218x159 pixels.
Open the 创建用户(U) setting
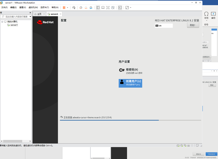coord(130,83)
